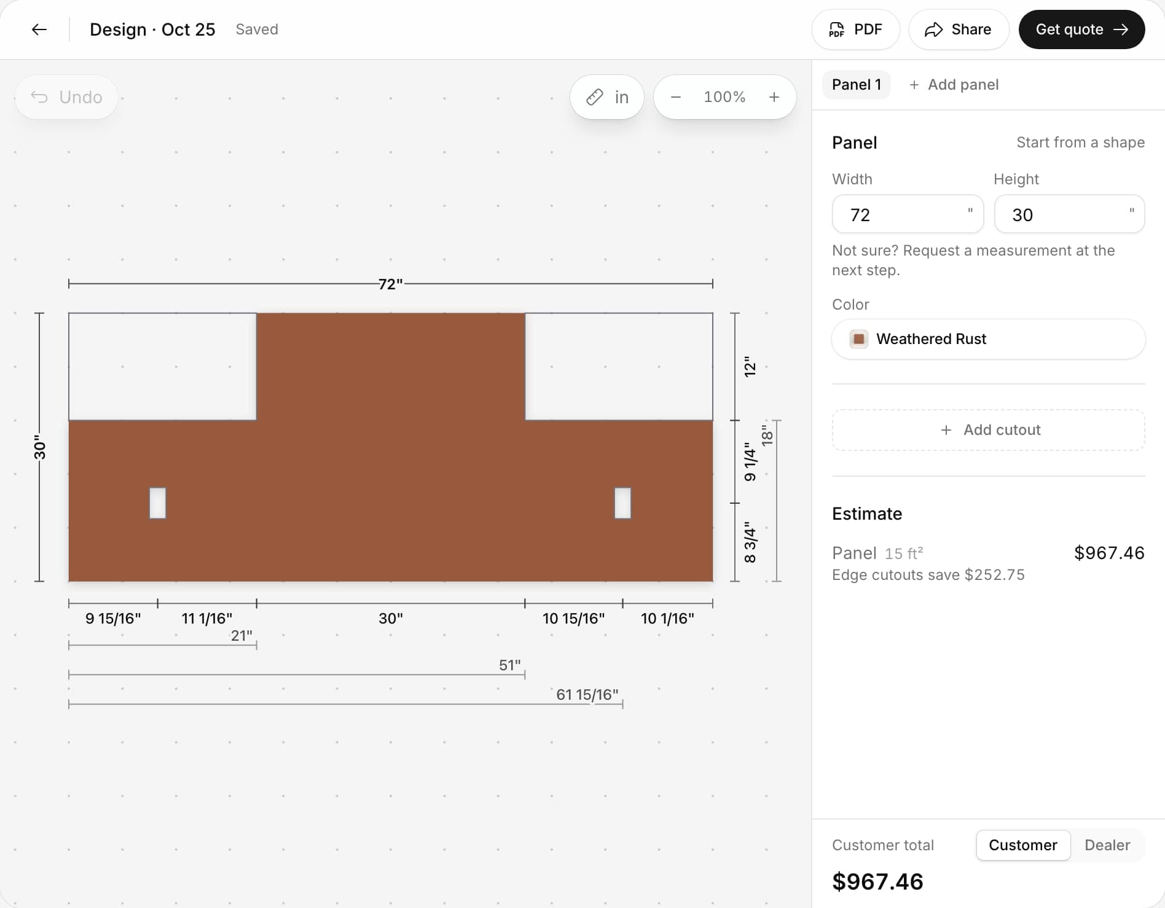Screen dimensions: 1165x908
Task: Undo the last change
Action: pos(66,97)
